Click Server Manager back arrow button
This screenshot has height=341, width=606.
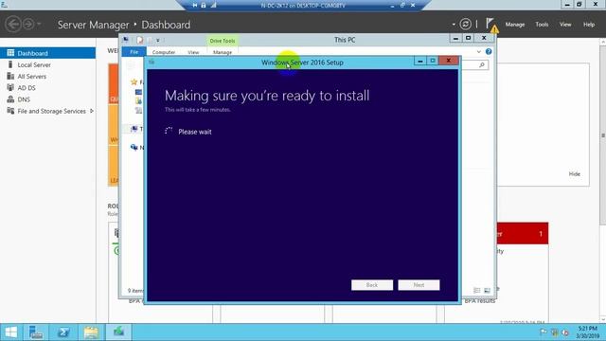point(12,24)
